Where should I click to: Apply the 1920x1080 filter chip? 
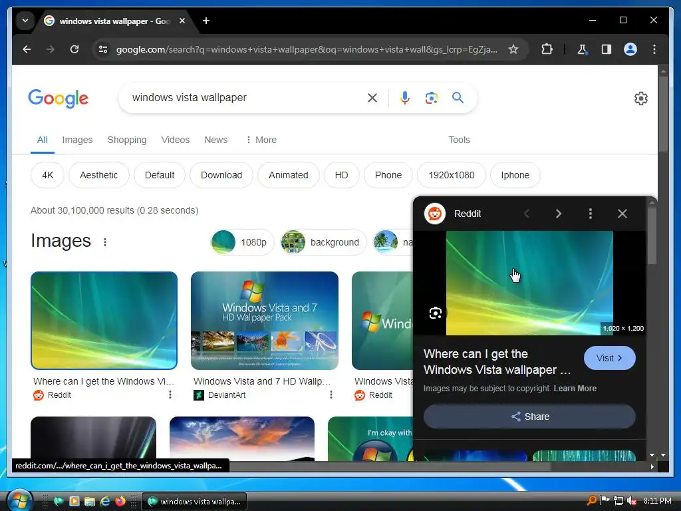coord(452,175)
